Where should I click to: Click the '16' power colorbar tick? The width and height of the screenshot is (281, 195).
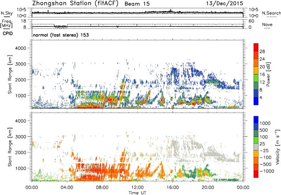262,75
